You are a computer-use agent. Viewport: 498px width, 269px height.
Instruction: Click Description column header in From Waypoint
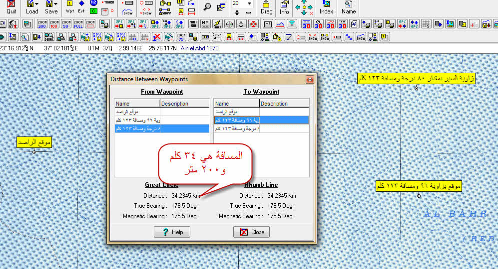point(184,104)
